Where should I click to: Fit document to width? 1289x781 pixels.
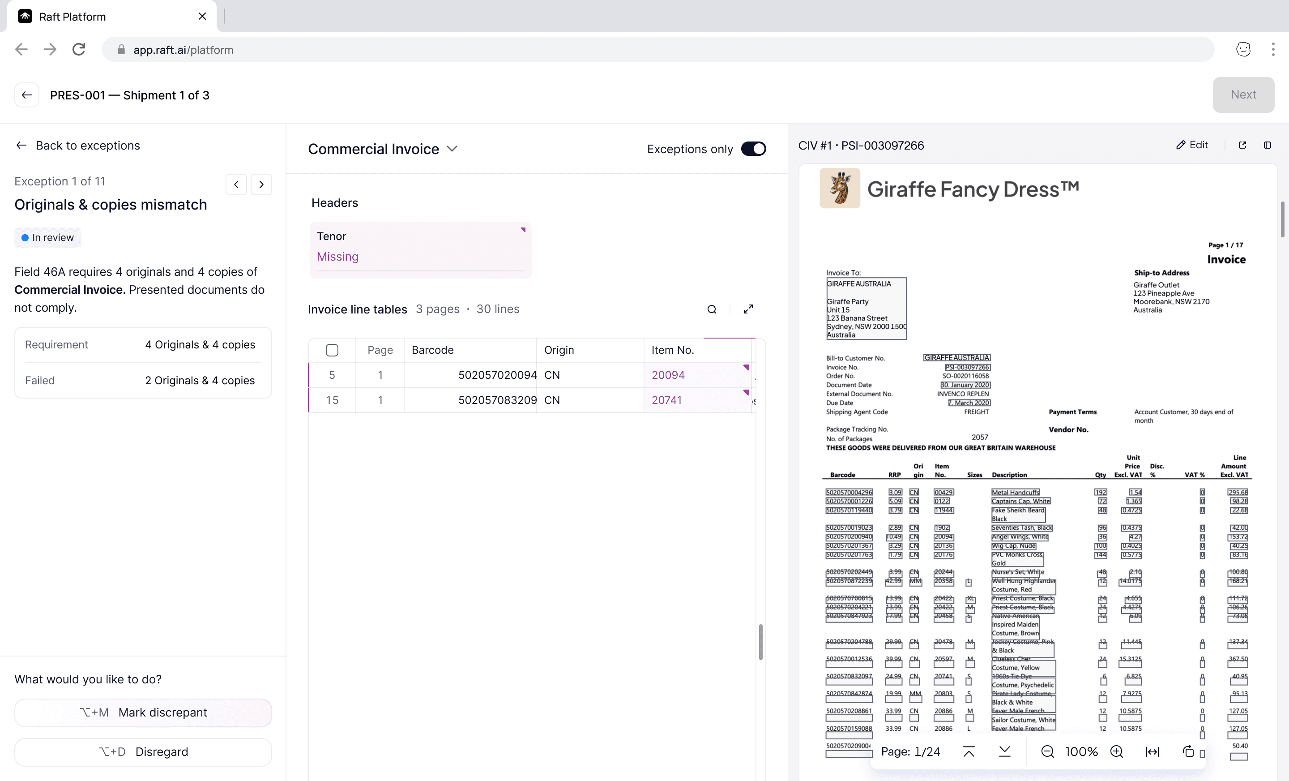1152,752
